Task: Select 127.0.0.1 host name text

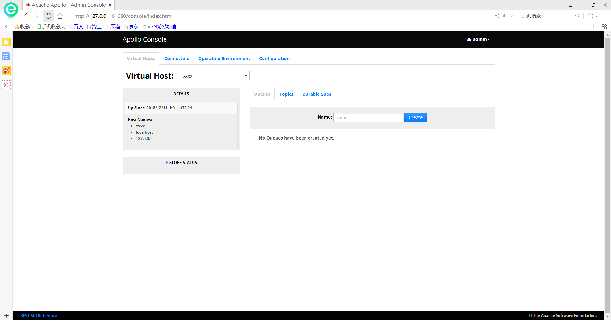Action: click(x=144, y=139)
